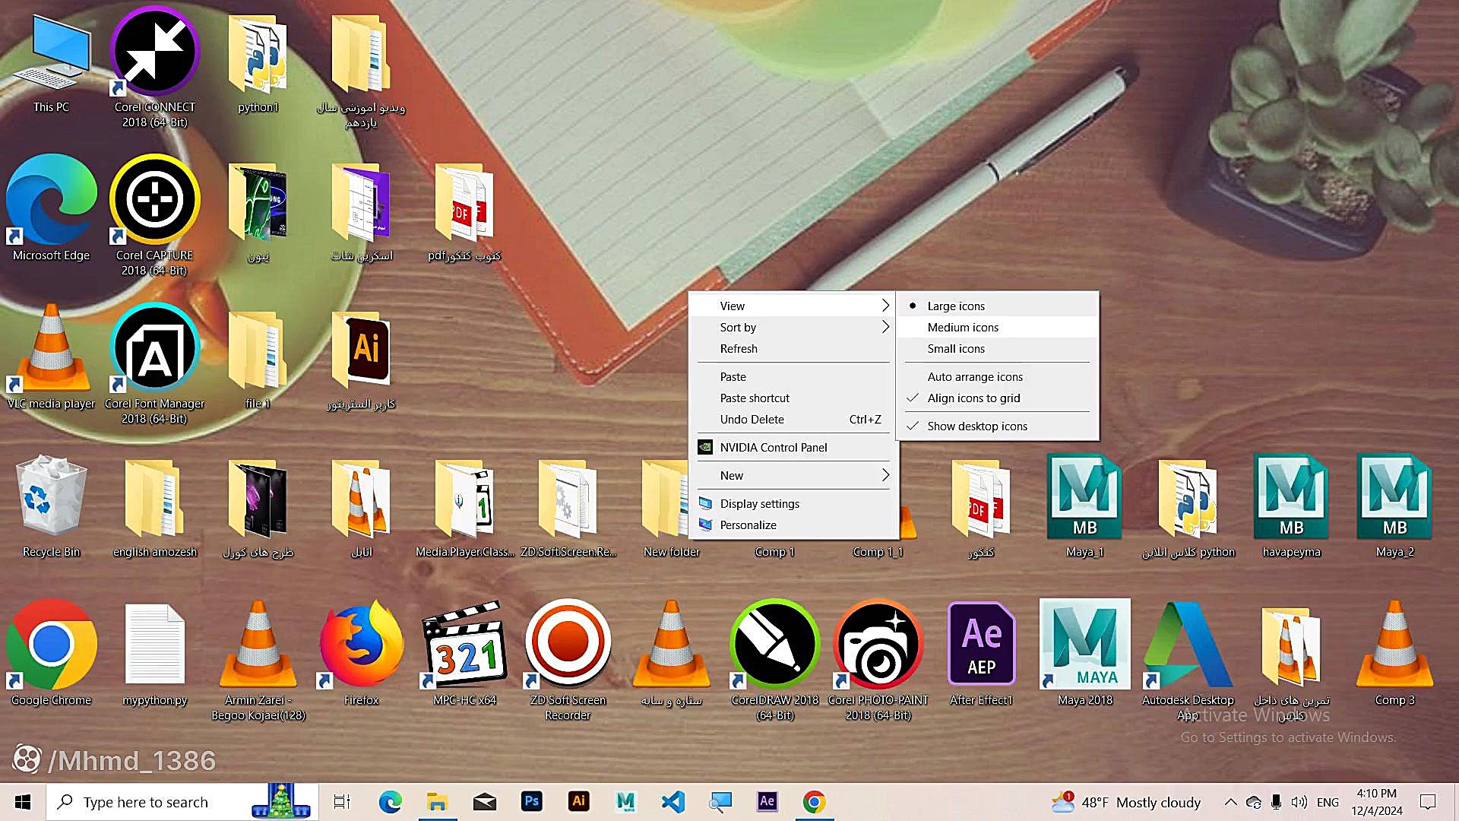Viewport: 1459px width, 821px height.
Task: Open Visual Studio Code from taskbar
Action: 673,801
